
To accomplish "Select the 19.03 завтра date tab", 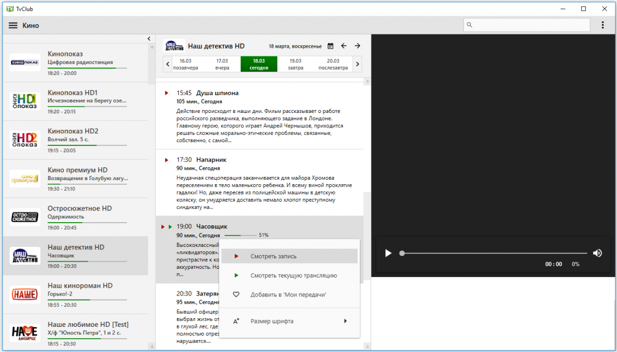I will click(295, 64).
